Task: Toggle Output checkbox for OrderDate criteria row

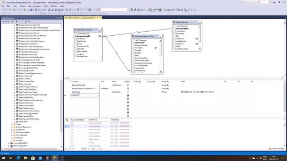Action: (128, 92)
